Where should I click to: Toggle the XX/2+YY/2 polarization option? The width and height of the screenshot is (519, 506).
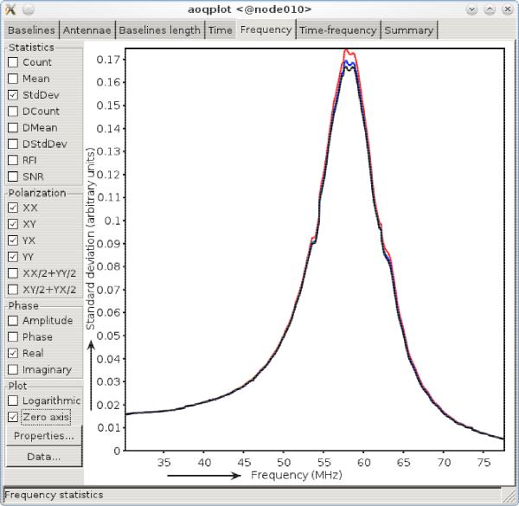[13, 273]
